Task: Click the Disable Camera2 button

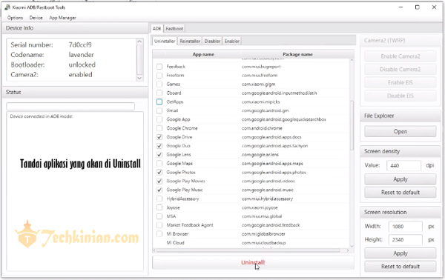Action: (400, 70)
